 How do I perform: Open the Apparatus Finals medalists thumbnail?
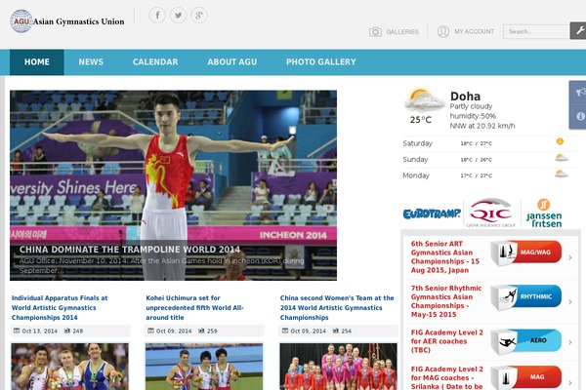pyautogui.click(x=70, y=367)
